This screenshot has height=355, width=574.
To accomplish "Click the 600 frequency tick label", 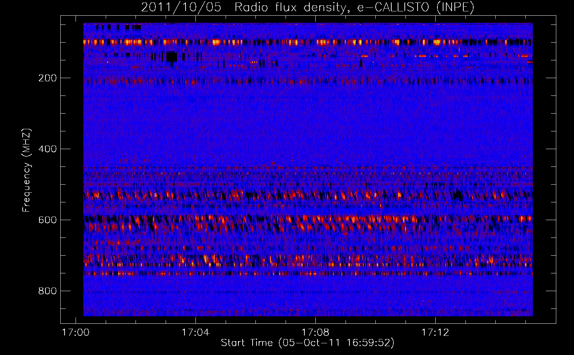I will 48,220.
